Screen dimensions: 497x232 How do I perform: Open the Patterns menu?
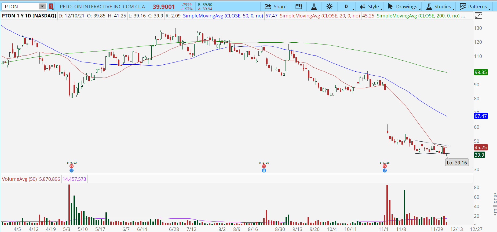point(474,7)
